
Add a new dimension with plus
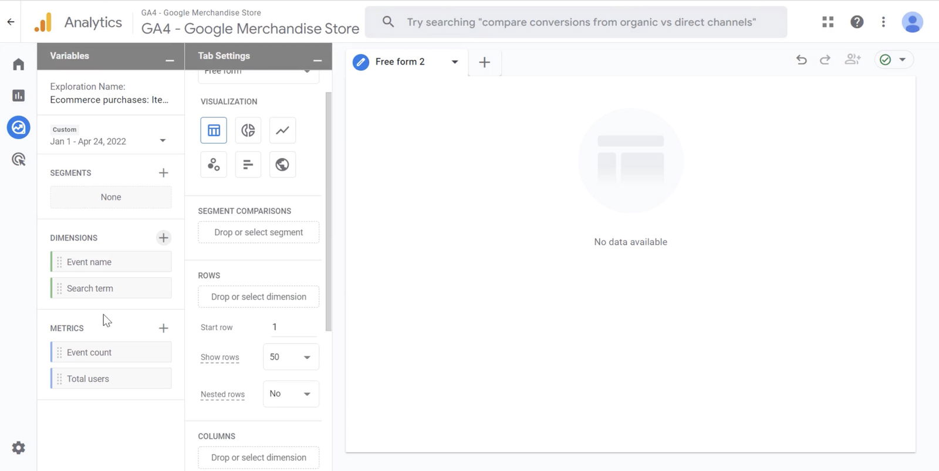[x=163, y=238]
